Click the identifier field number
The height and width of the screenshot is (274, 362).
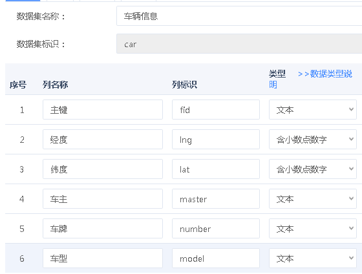tap(216, 229)
